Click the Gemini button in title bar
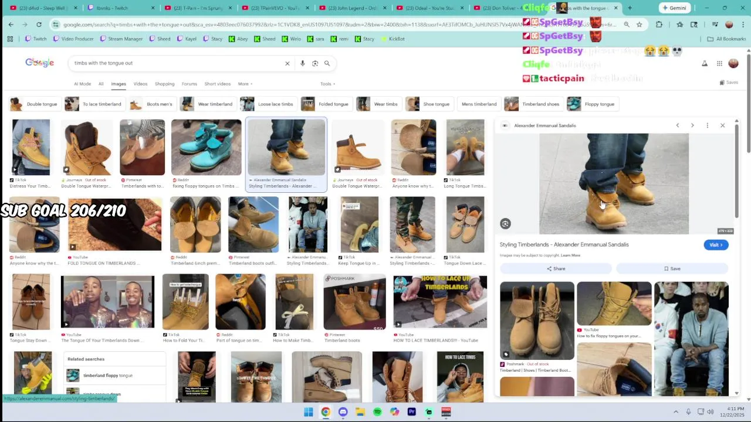 [674, 8]
